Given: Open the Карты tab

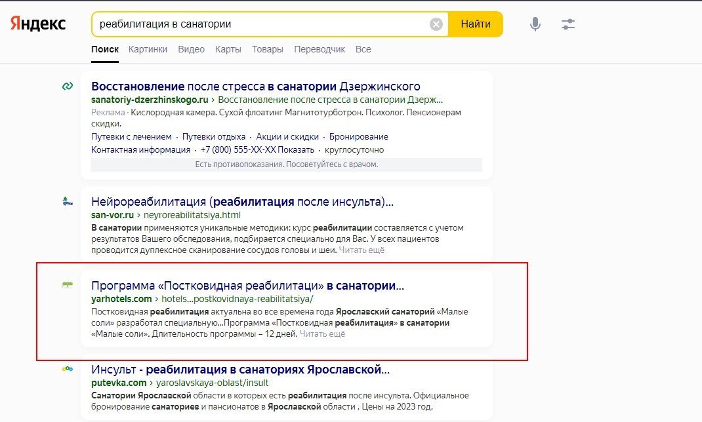Looking at the screenshot, I should pyautogui.click(x=228, y=49).
